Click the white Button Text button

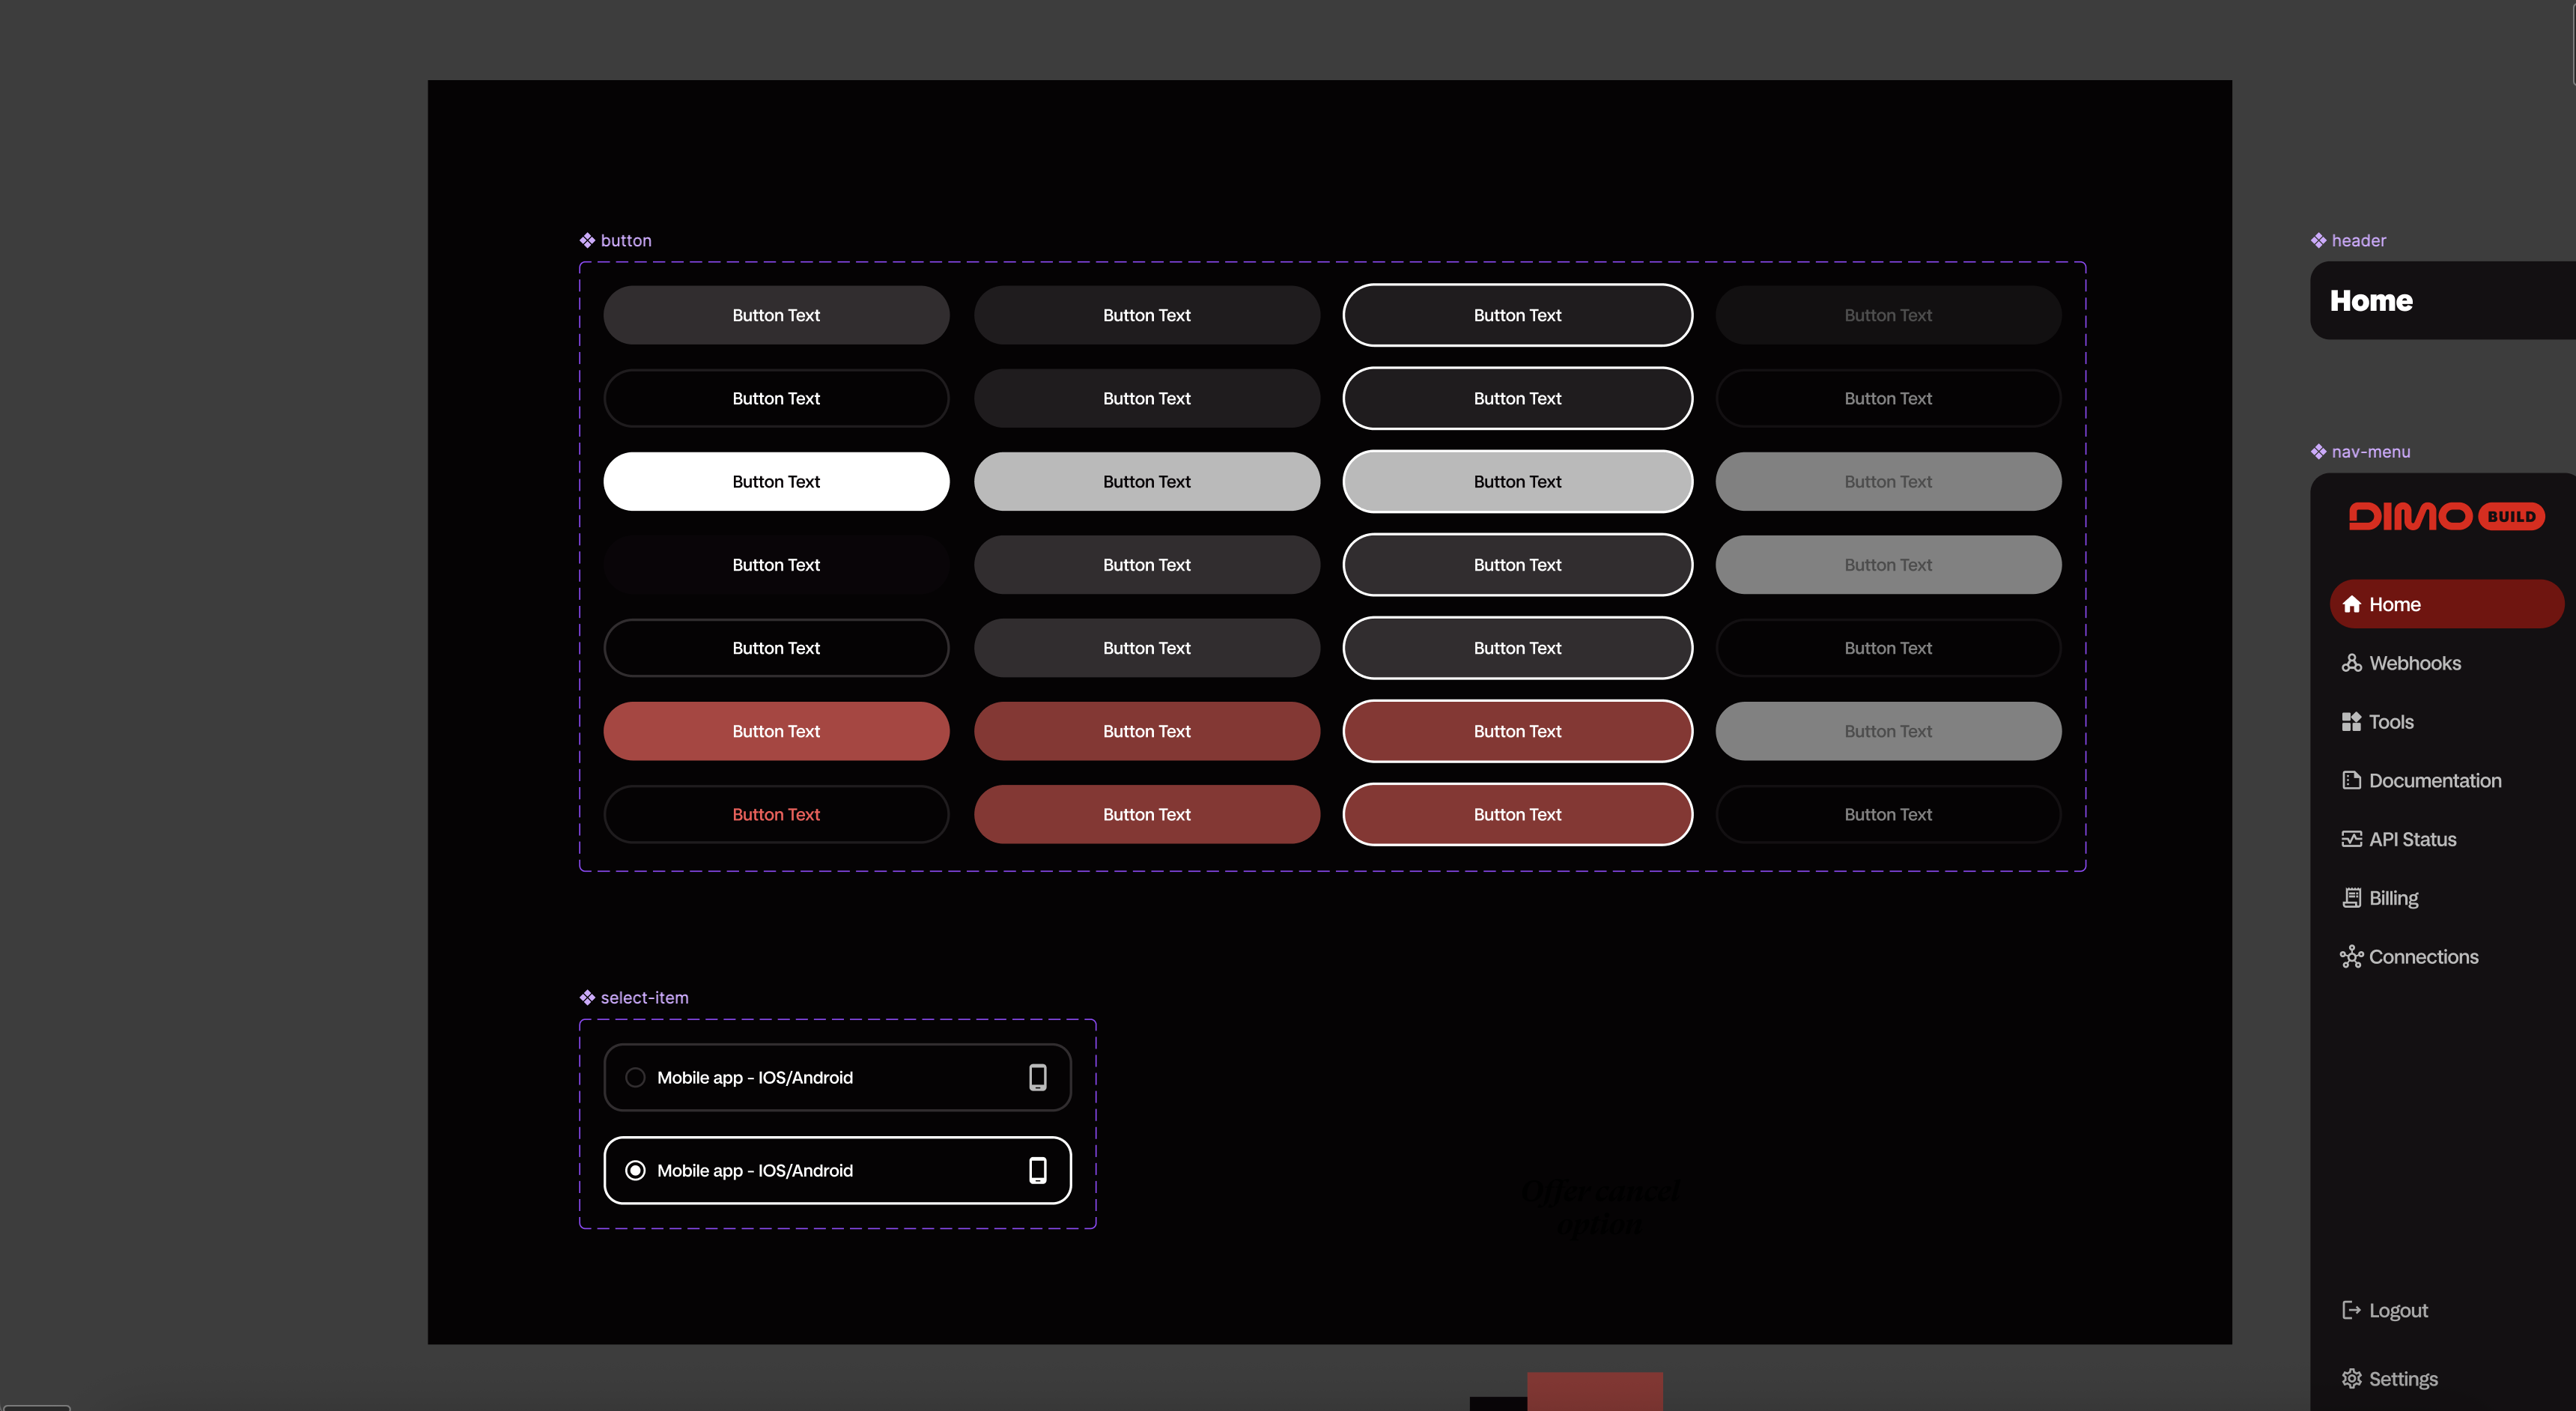point(775,481)
